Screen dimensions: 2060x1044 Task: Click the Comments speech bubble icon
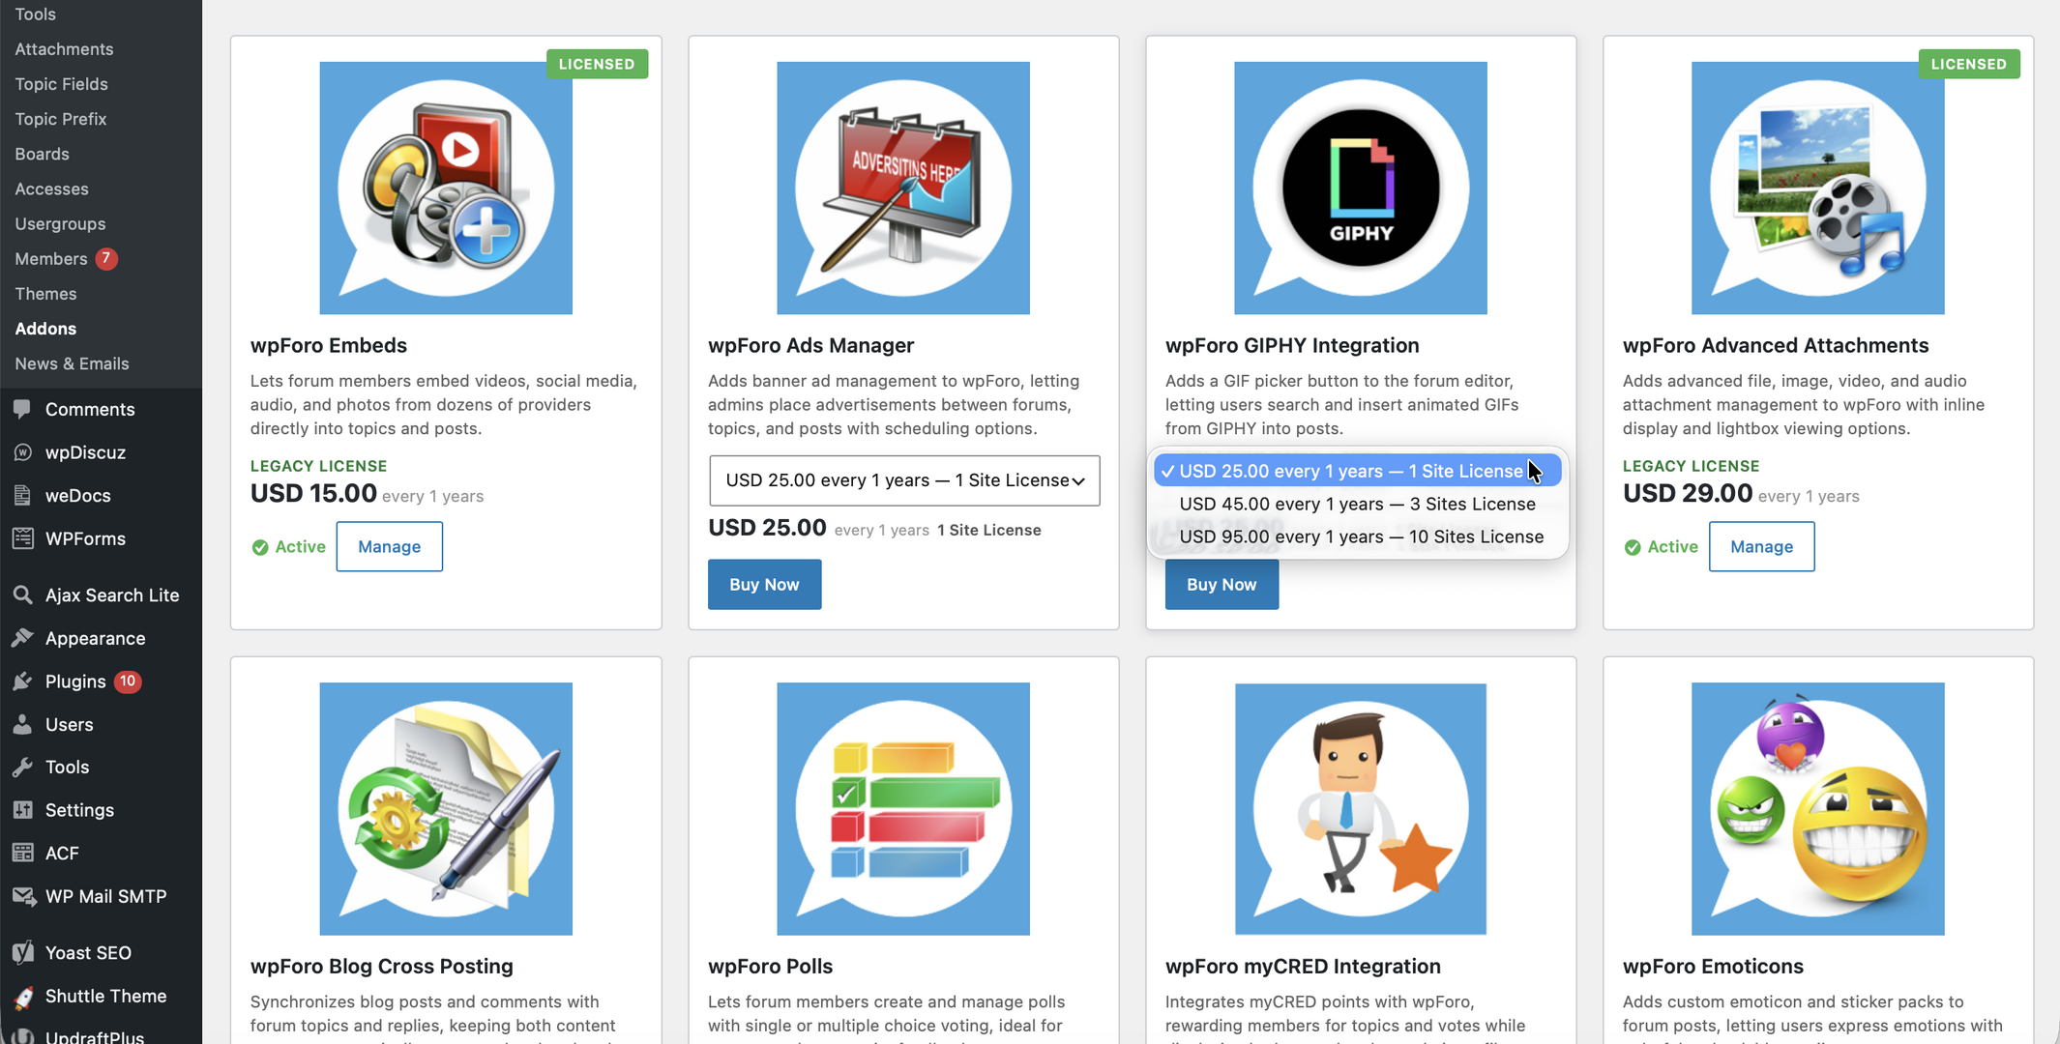tap(22, 409)
